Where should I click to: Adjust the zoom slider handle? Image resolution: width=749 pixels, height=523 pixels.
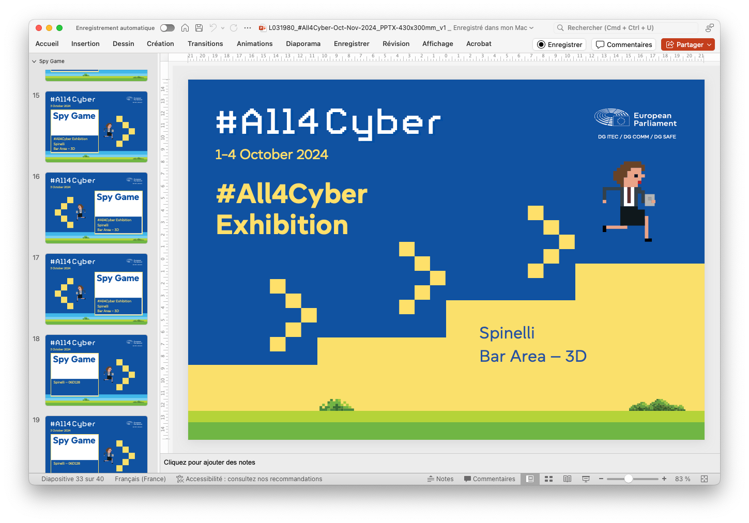point(629,479)
